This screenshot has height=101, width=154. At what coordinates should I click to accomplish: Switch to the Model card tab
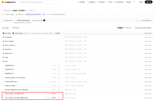(8, 20)
